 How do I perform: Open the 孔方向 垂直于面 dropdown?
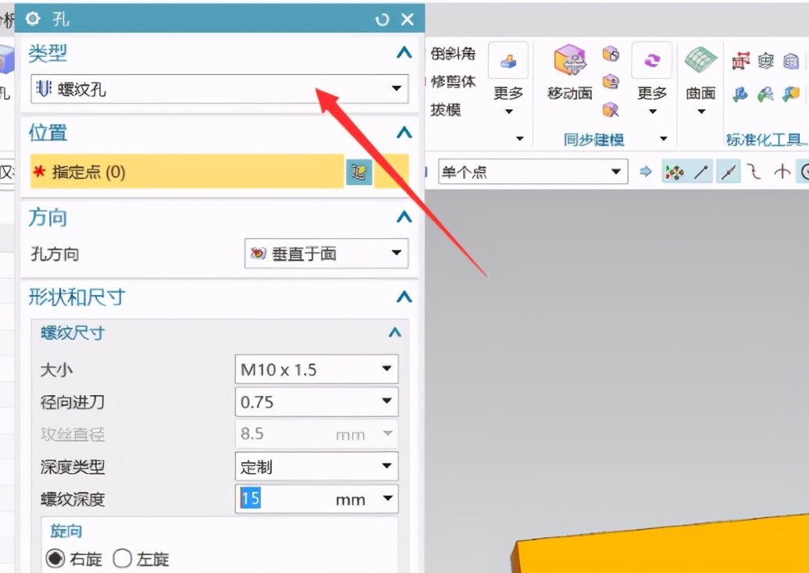coord(326,253)
